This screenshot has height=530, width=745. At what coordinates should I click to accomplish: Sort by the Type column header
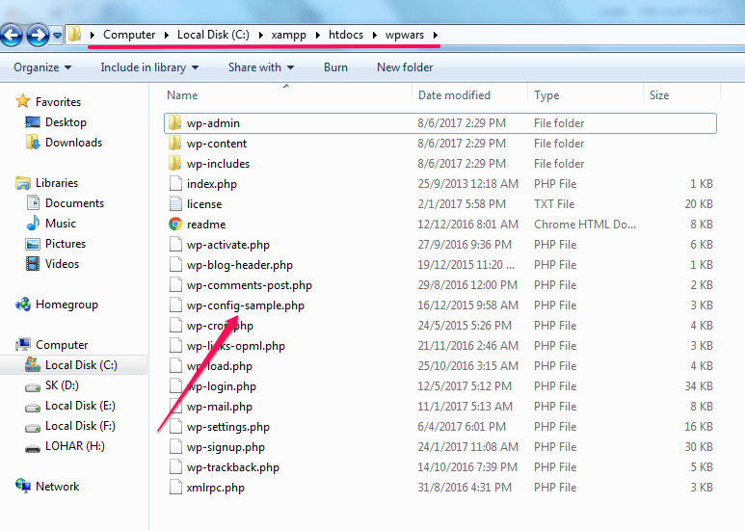click(x=546, y=95)
